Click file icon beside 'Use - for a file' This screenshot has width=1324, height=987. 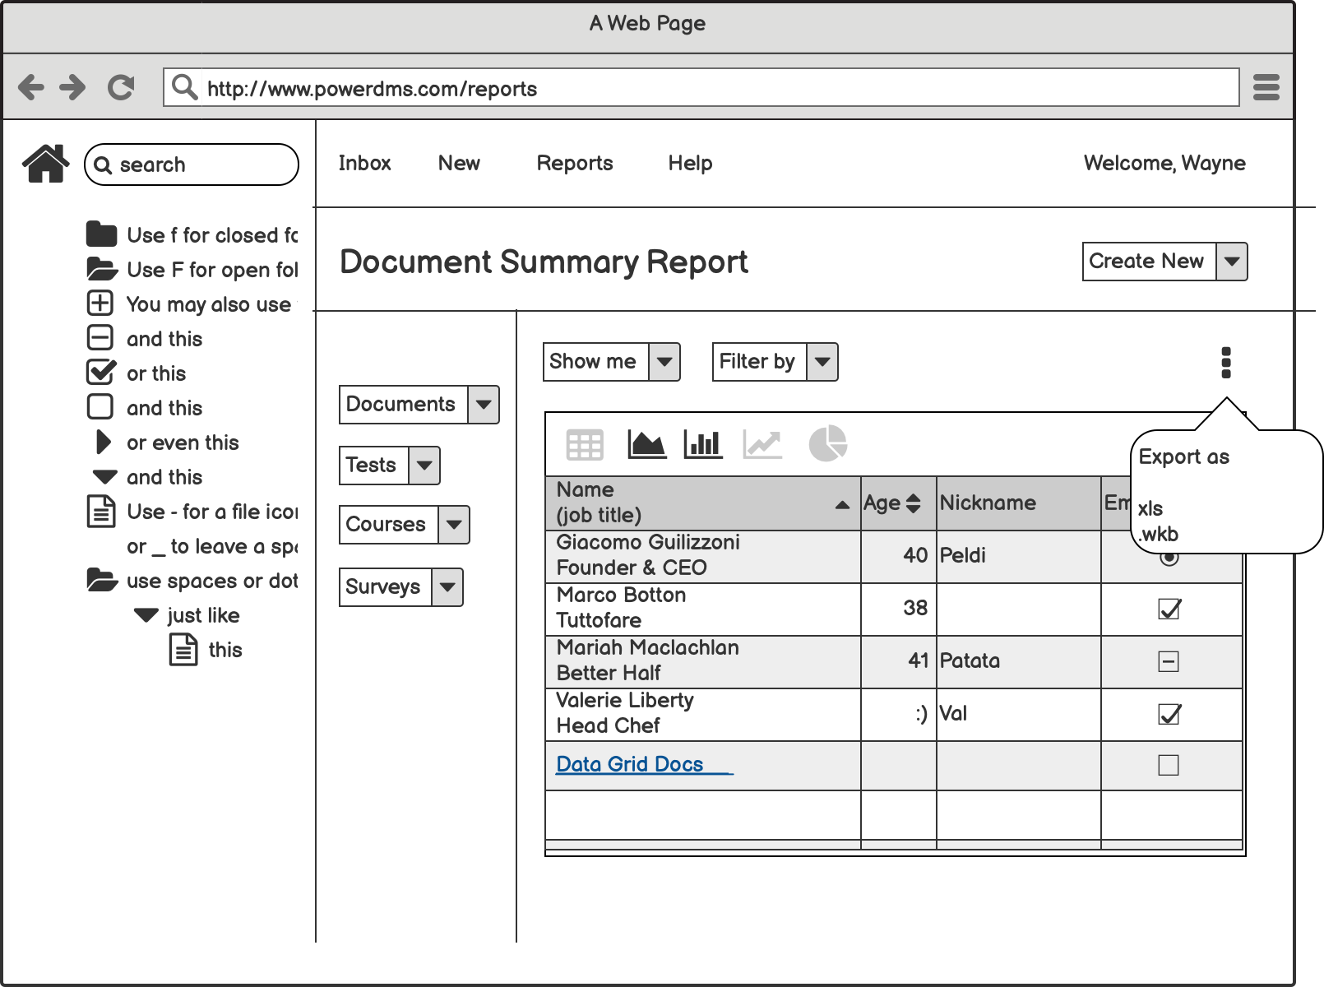tap(101, 511)
